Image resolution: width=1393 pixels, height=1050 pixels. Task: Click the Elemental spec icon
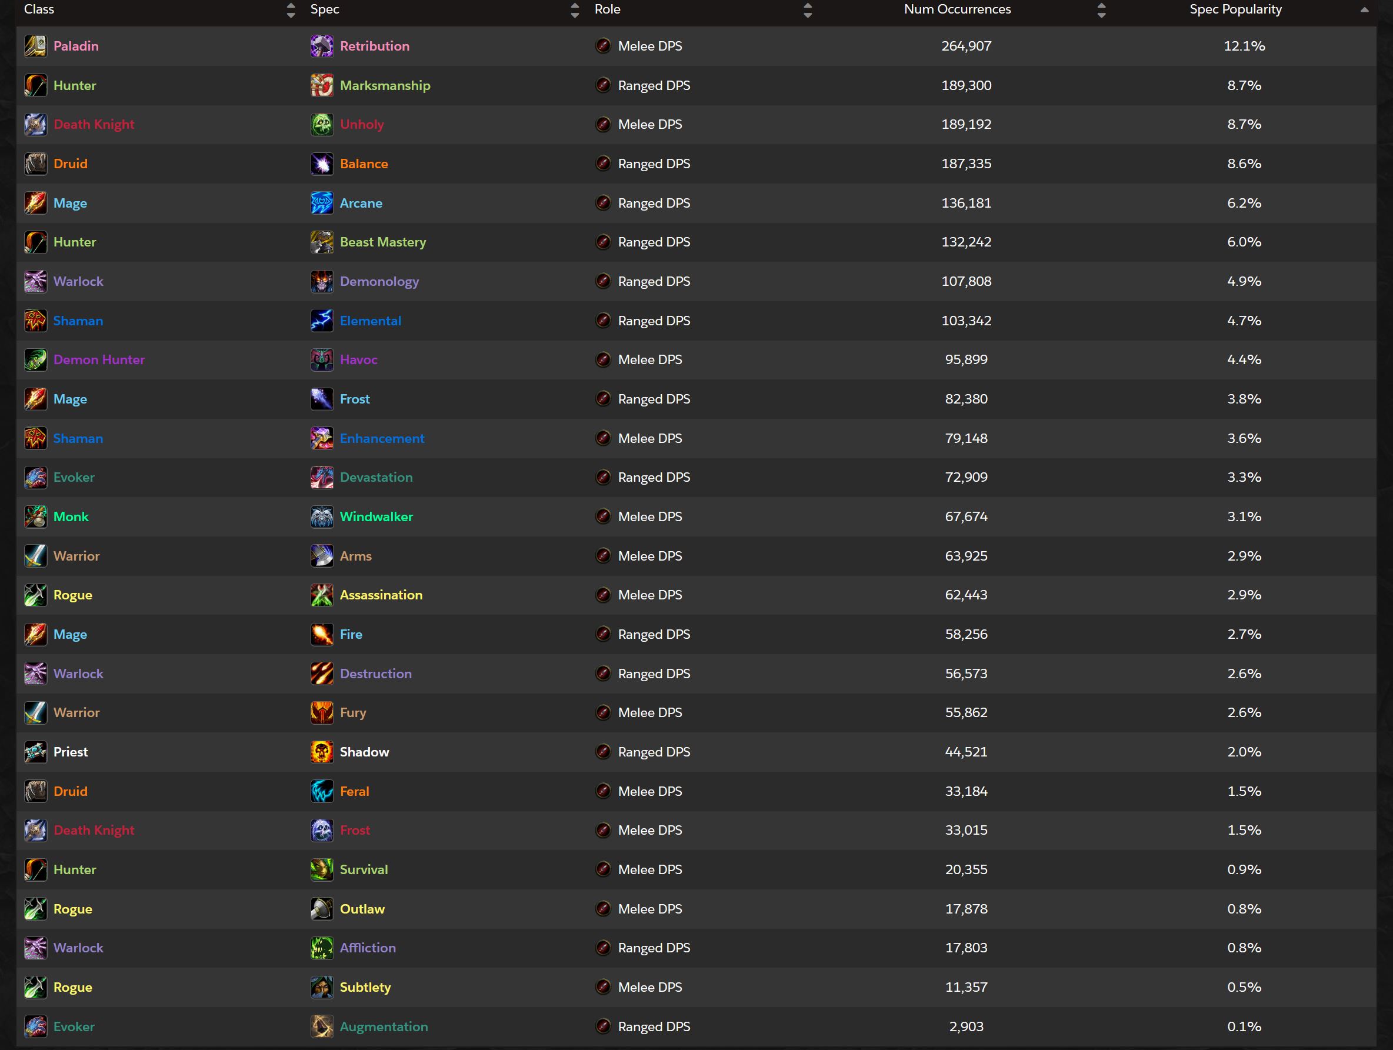(322, 321)
